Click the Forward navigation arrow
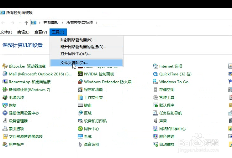This screenshot has width=232, height=158. (13, 23)
